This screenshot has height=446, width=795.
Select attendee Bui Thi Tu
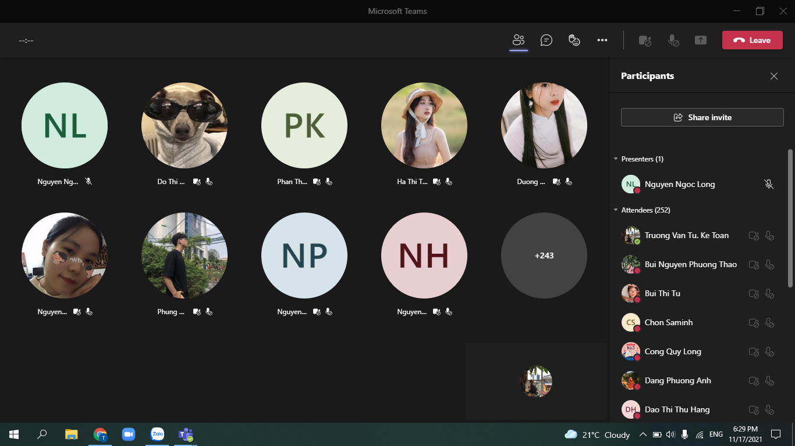pos(662,293)
